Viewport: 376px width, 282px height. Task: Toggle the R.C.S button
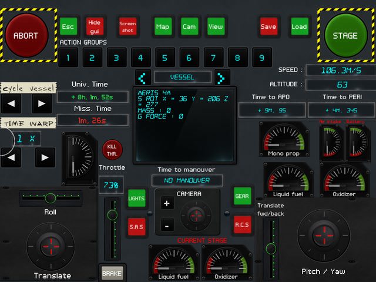point(242,224)
